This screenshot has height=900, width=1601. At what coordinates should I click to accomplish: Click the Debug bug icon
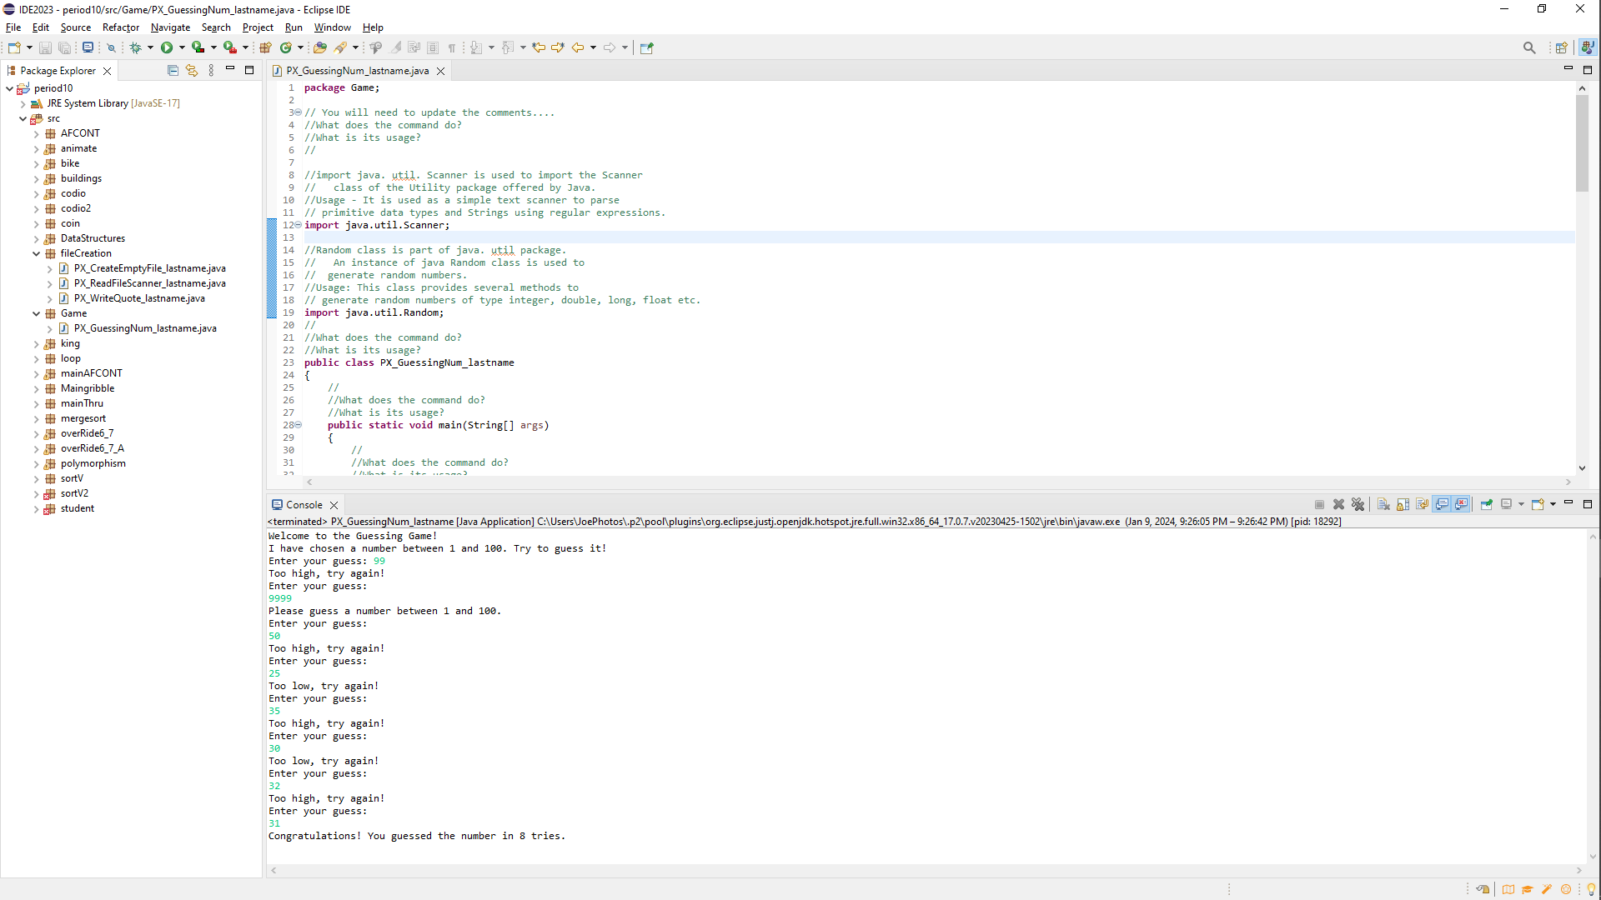(x=136, y=47)
